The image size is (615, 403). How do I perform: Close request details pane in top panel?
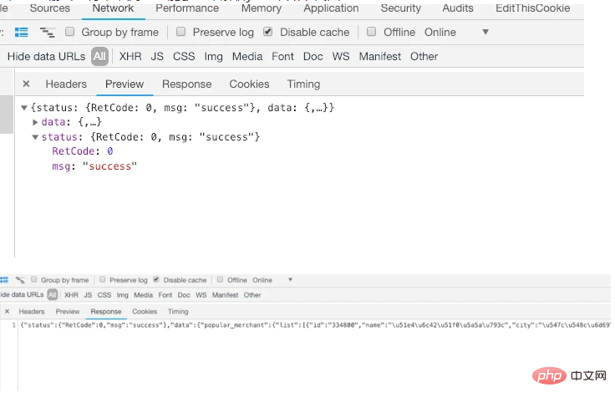tap(26, 84)
